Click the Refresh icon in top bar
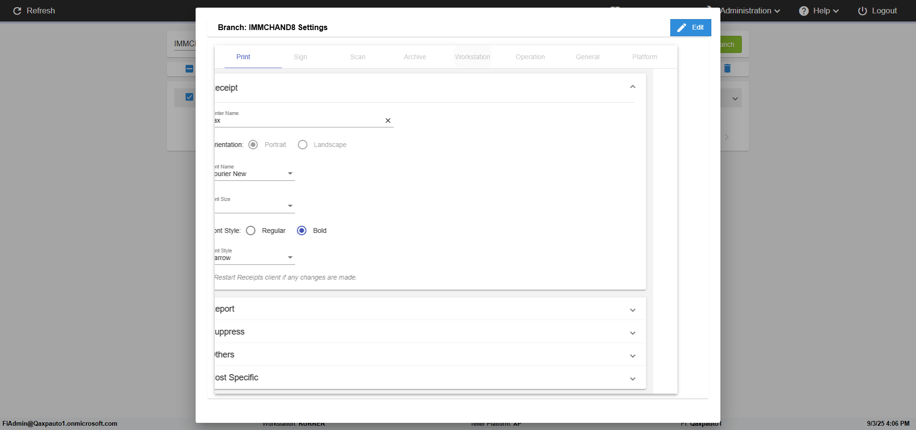916x430 pixels. pos(17,11)
